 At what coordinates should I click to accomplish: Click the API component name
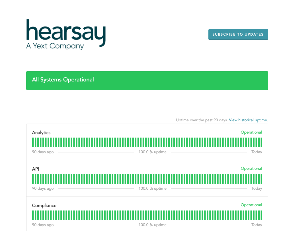[x=36, y=169]
